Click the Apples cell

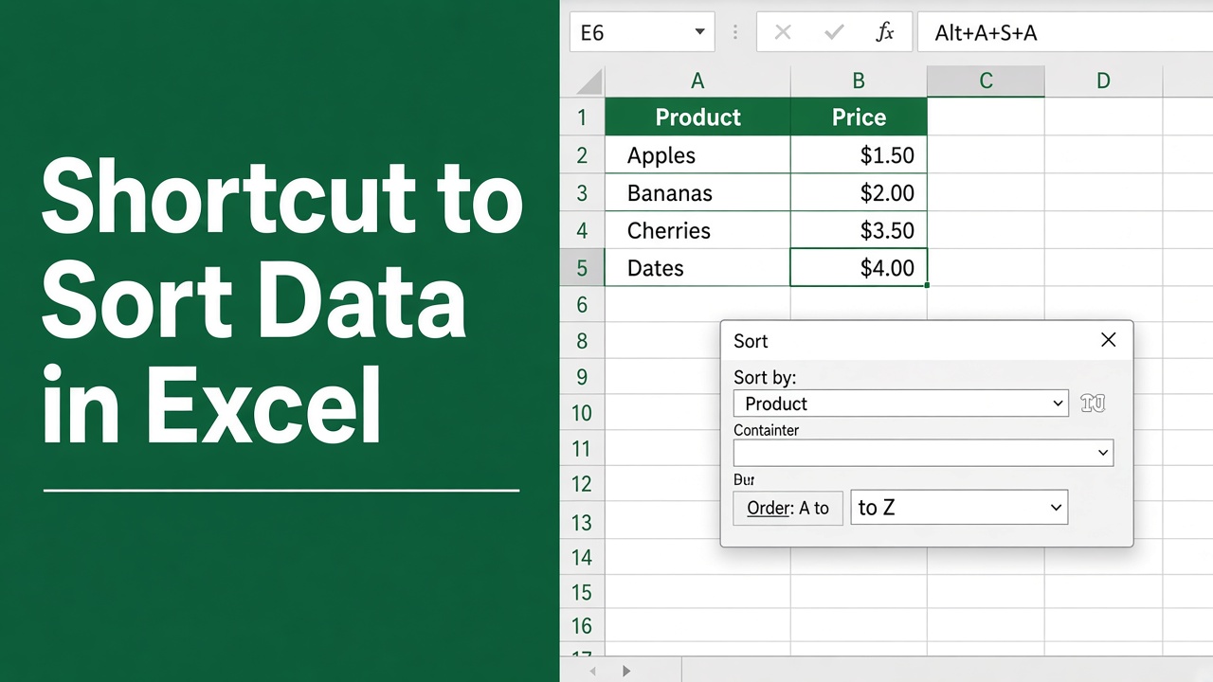pyautogui.click(x=697, y=155)
